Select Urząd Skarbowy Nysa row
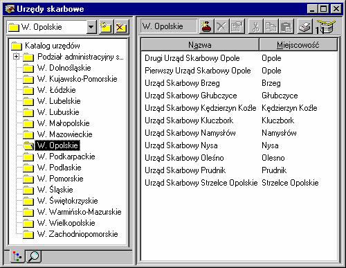 coord(239,145)
